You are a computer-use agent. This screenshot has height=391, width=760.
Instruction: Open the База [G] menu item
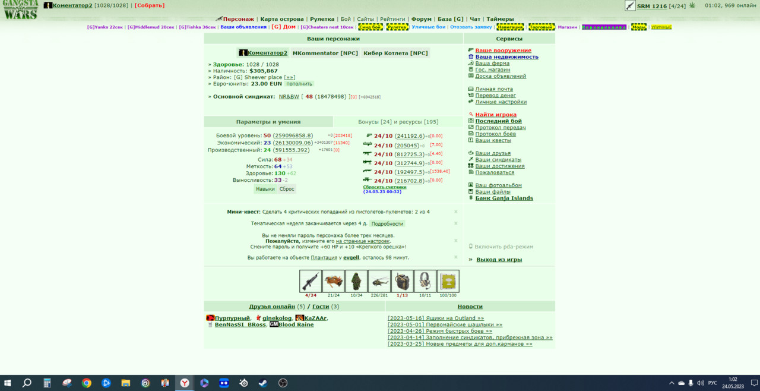pyautogui.click(x=451, y=19)
